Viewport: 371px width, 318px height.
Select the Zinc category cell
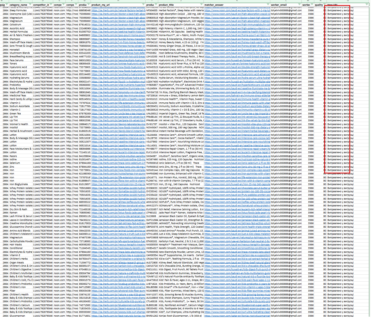[21, 167]
